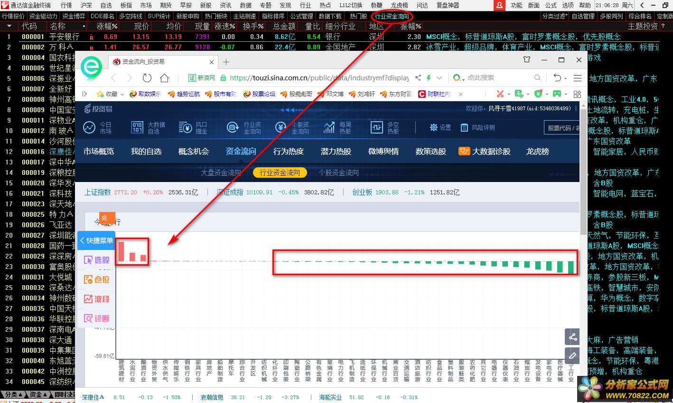Open the browser hamburger menu
673x403 pixels.
[578, 78]
